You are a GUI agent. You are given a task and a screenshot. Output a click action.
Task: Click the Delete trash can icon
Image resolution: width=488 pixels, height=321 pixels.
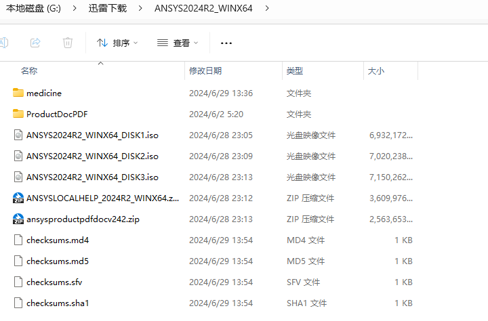tap(68, 43)
